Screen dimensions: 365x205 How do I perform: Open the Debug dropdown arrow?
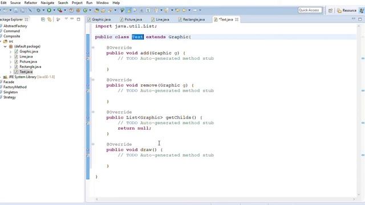pos(43,10)
